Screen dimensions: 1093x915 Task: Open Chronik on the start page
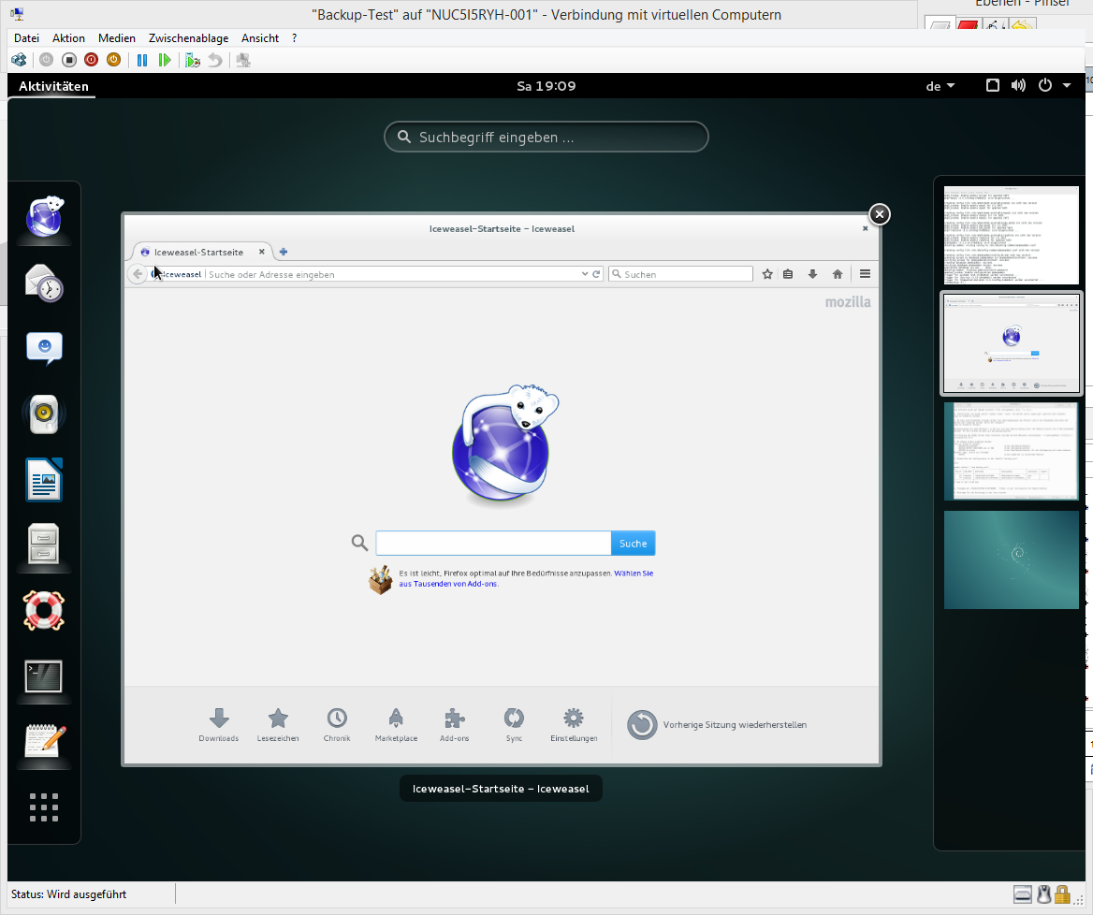[x=337, y=725]
